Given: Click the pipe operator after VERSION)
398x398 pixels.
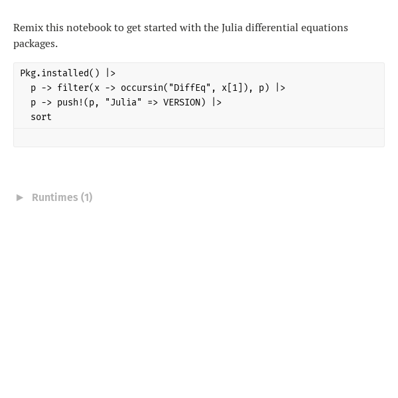Looking at the screenshot, I should click(x=217, y=103).
